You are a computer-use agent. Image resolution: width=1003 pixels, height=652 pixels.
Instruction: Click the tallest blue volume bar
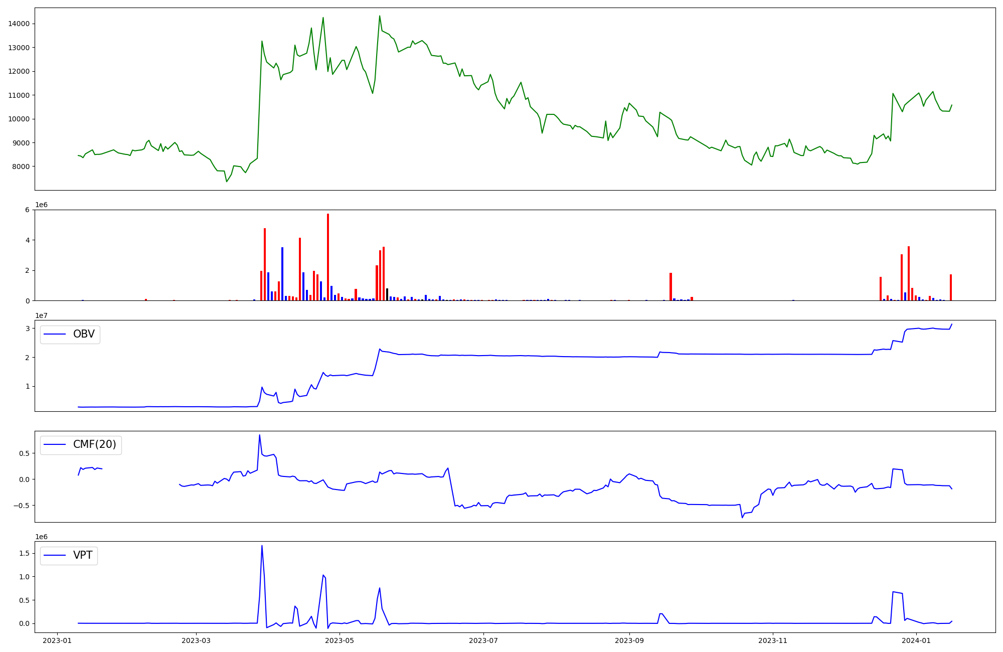point(282,274)
